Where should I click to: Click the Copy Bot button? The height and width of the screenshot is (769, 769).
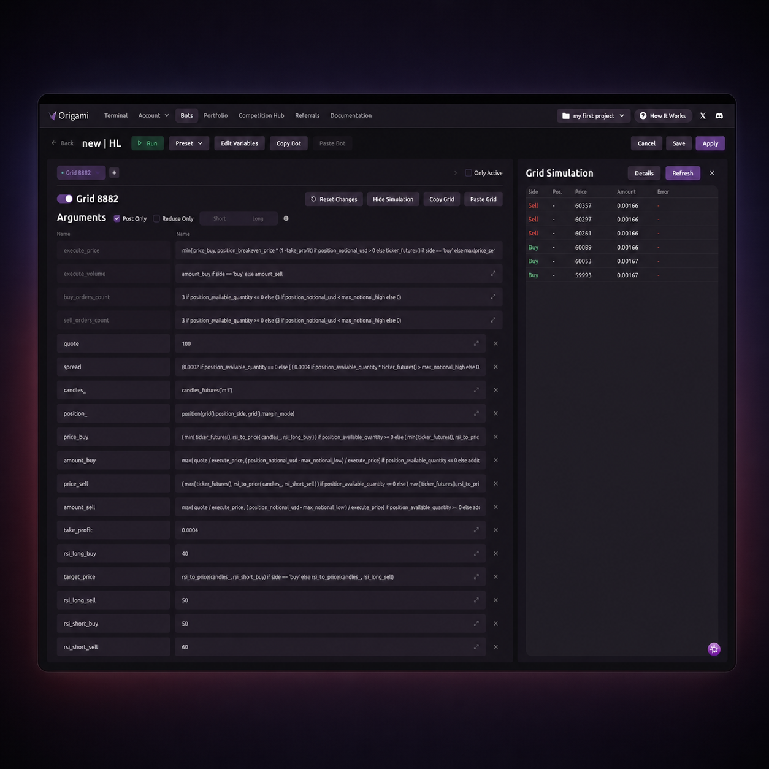click(x=288, y=143)
